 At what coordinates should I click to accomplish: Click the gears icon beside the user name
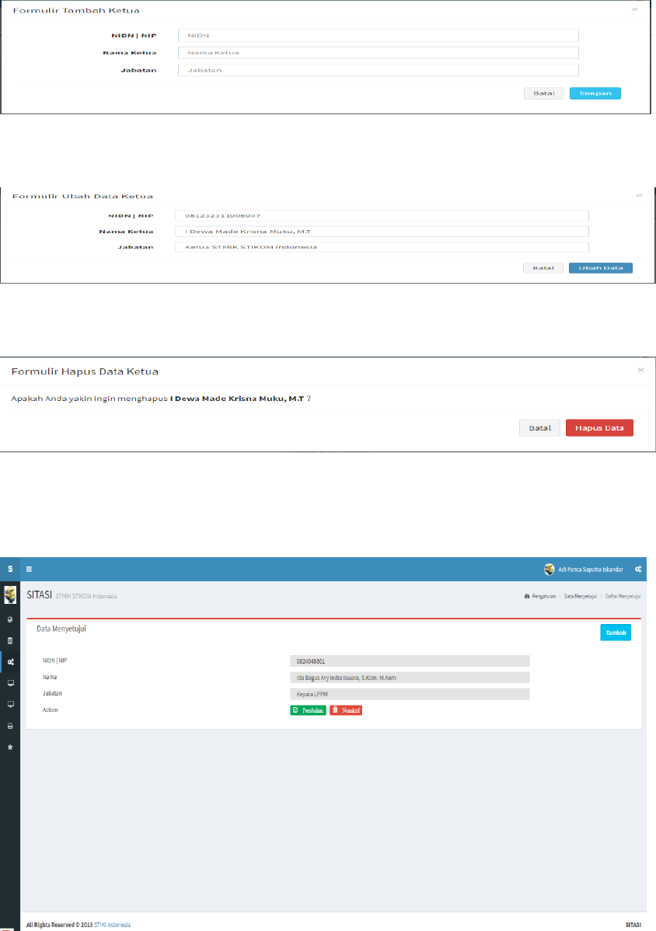[638, 570]
